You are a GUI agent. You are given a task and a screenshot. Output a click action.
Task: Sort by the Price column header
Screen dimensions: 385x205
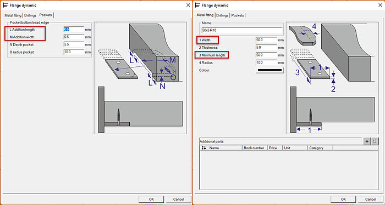pyautogui.click(x=274, y=148)
